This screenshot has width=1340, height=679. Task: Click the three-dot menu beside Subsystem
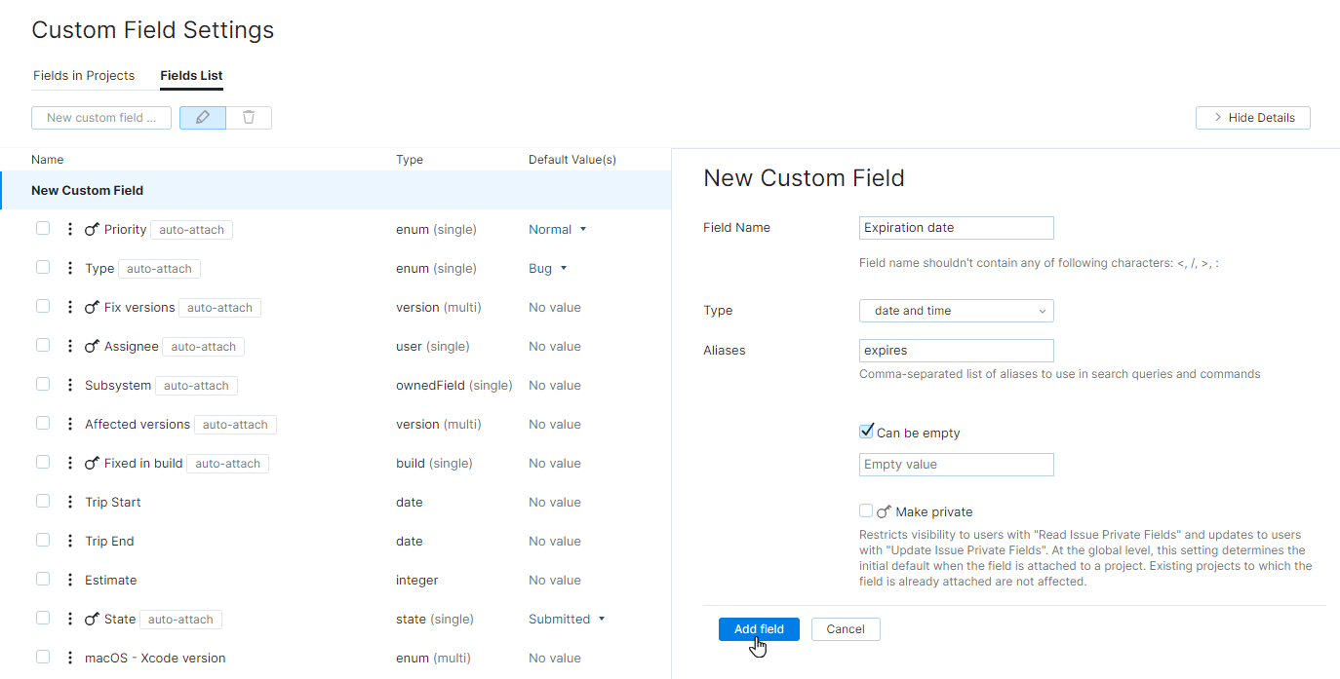(x=69, y=386)
